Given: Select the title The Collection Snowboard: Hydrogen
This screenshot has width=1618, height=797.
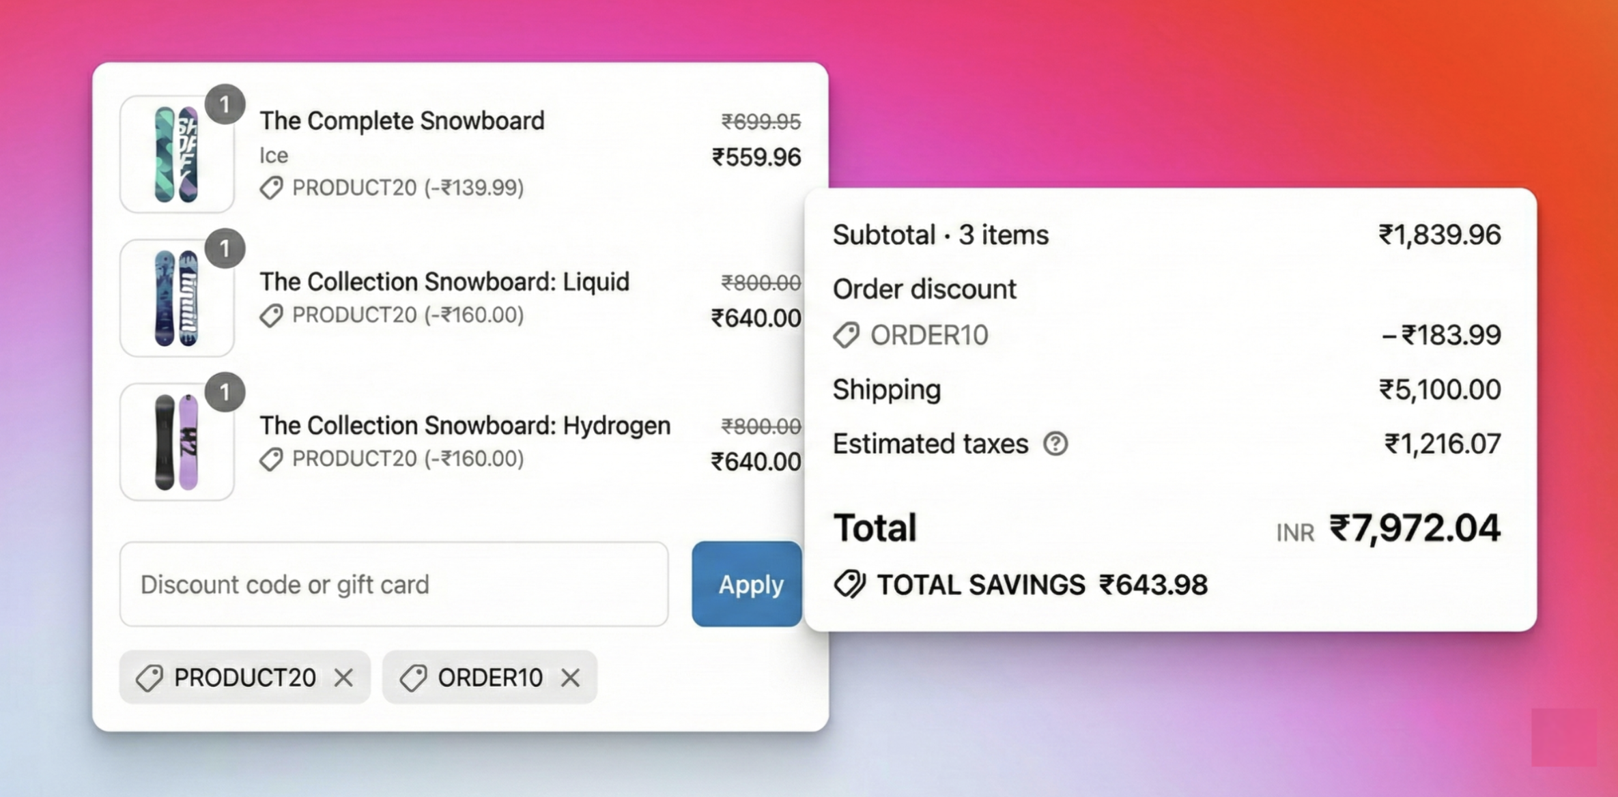Looking at the screenshot, I should pyautogui.click(x=464, y=424).
